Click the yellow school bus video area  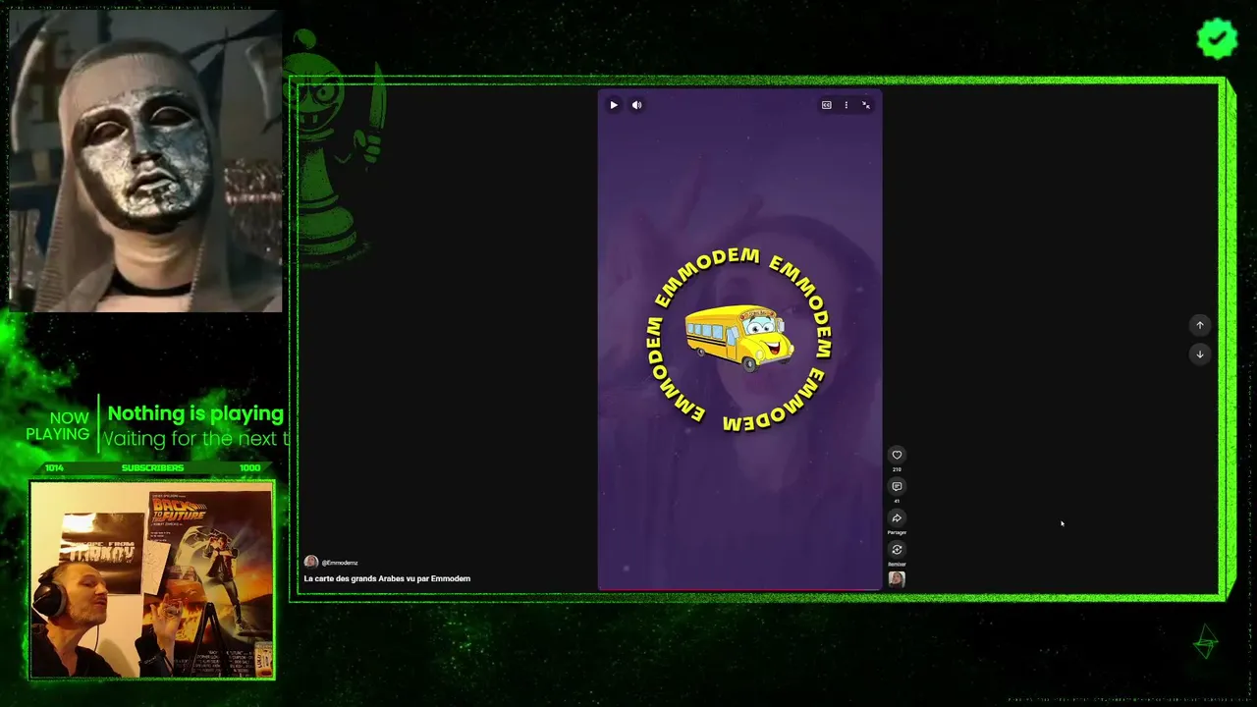[739, 339]
